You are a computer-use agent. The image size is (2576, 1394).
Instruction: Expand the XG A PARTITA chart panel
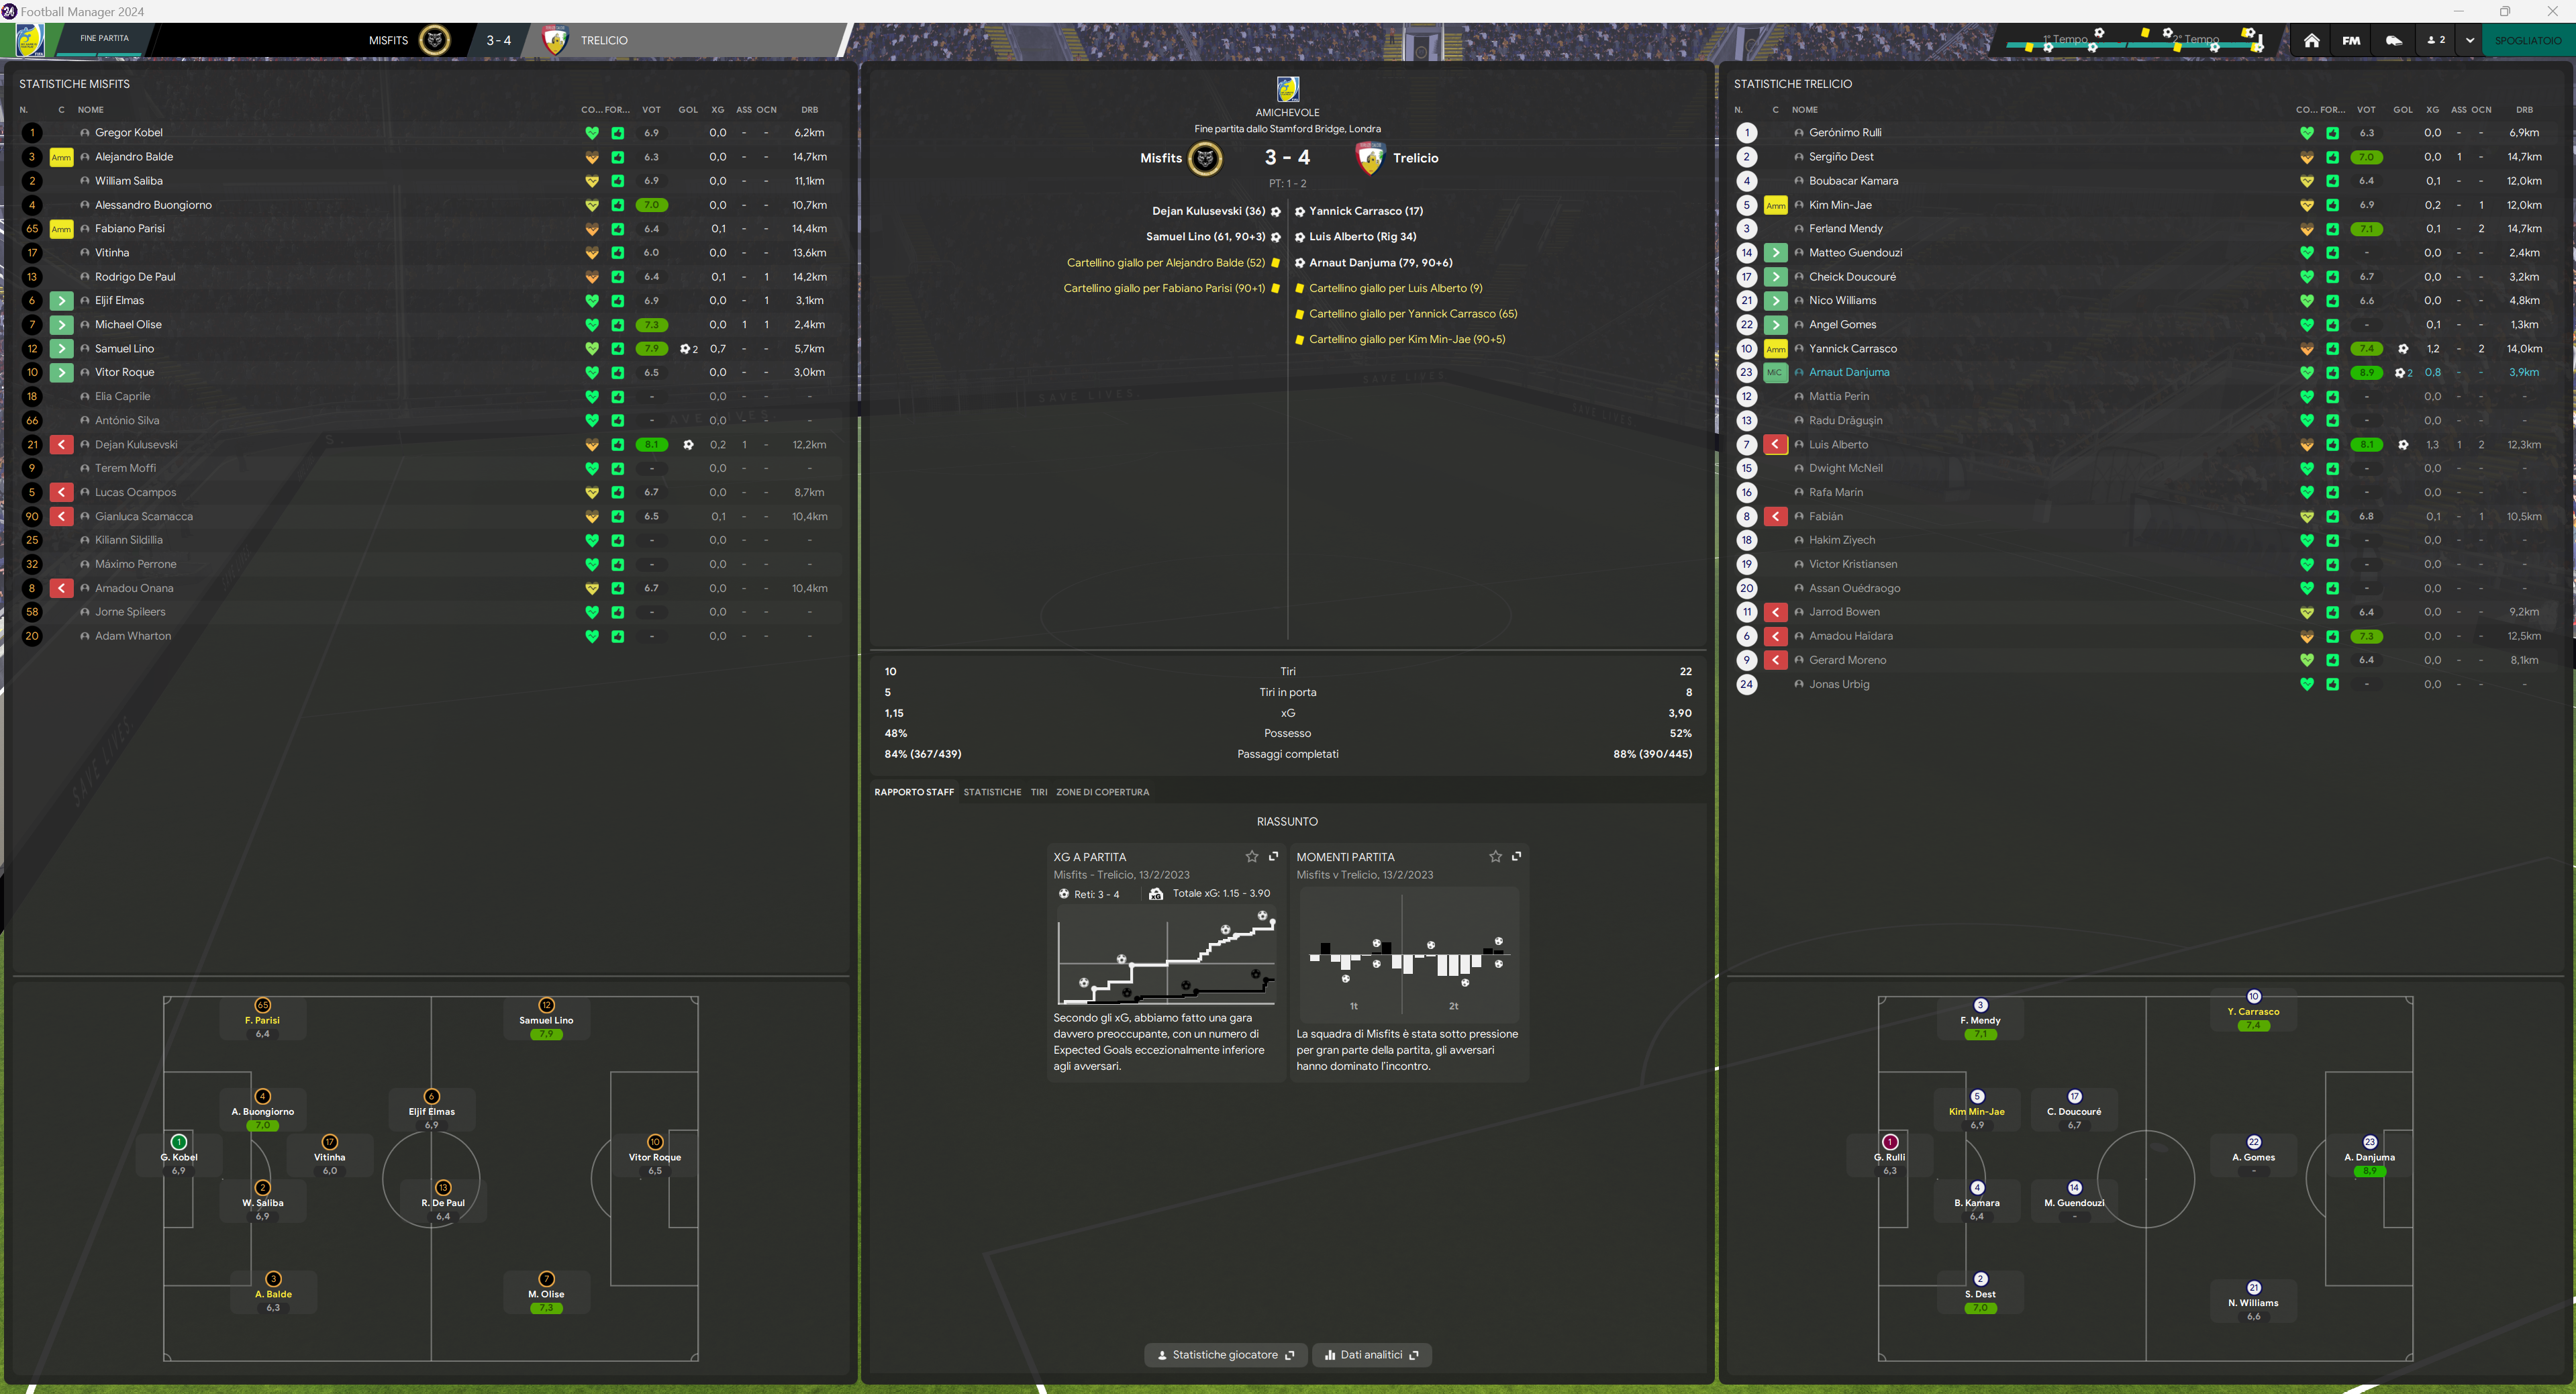pyautogui.click(x=1273, y=856)
